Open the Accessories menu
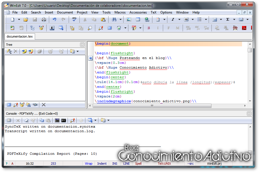 click(x=138, y=12)
